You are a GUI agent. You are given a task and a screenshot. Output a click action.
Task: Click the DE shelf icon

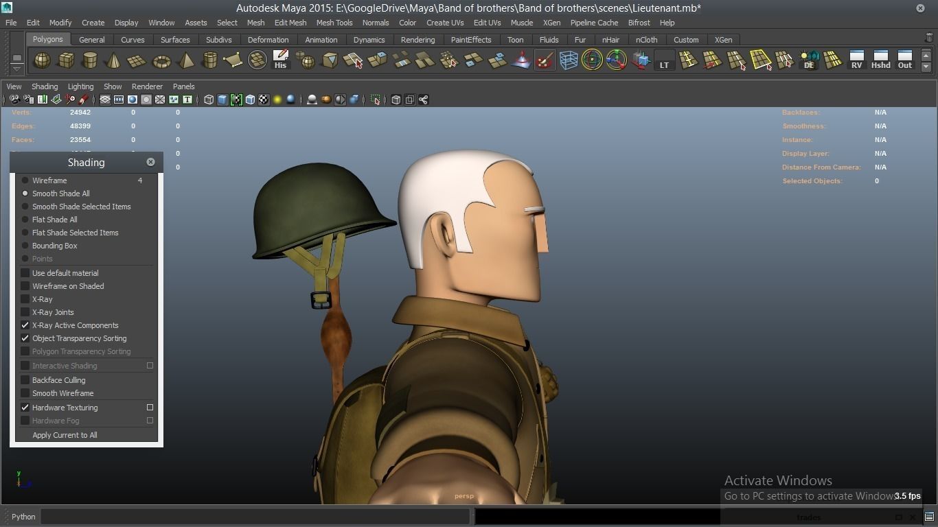pyautogui.click(x=809, y=60)
